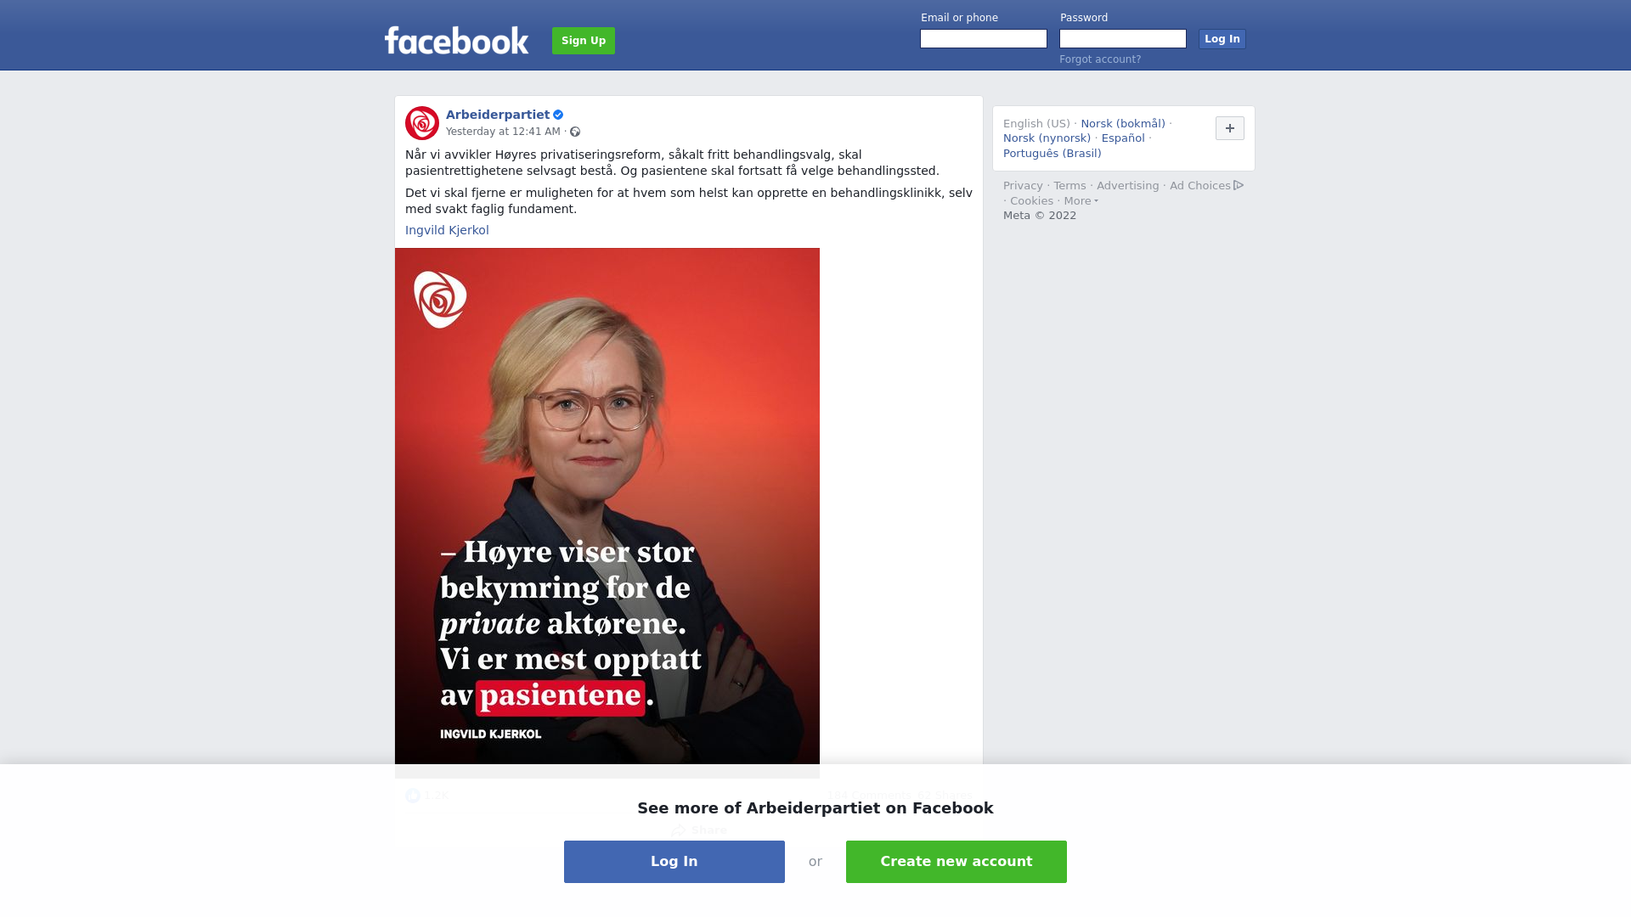Focus the Email or phone field

point(984,39)
